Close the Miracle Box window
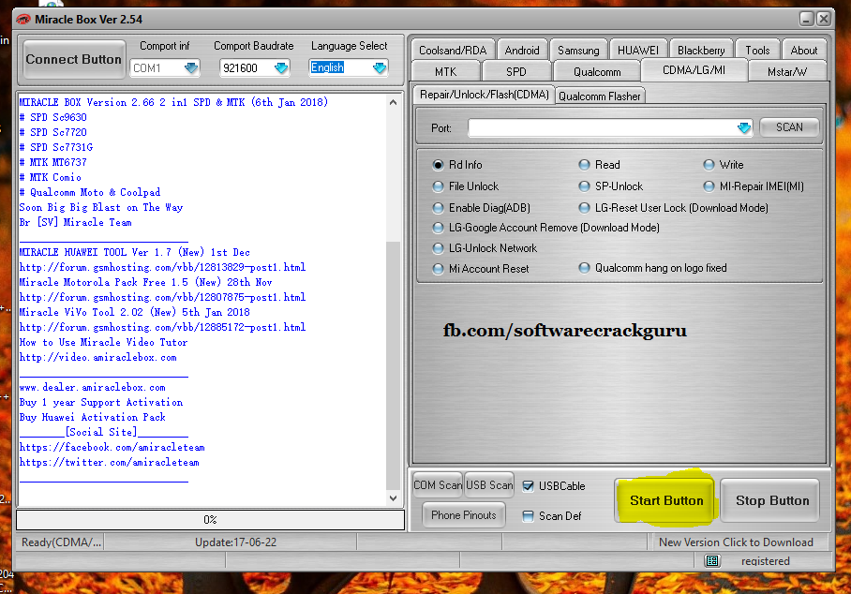Screen dimensions: 851x594 point(823,19)
